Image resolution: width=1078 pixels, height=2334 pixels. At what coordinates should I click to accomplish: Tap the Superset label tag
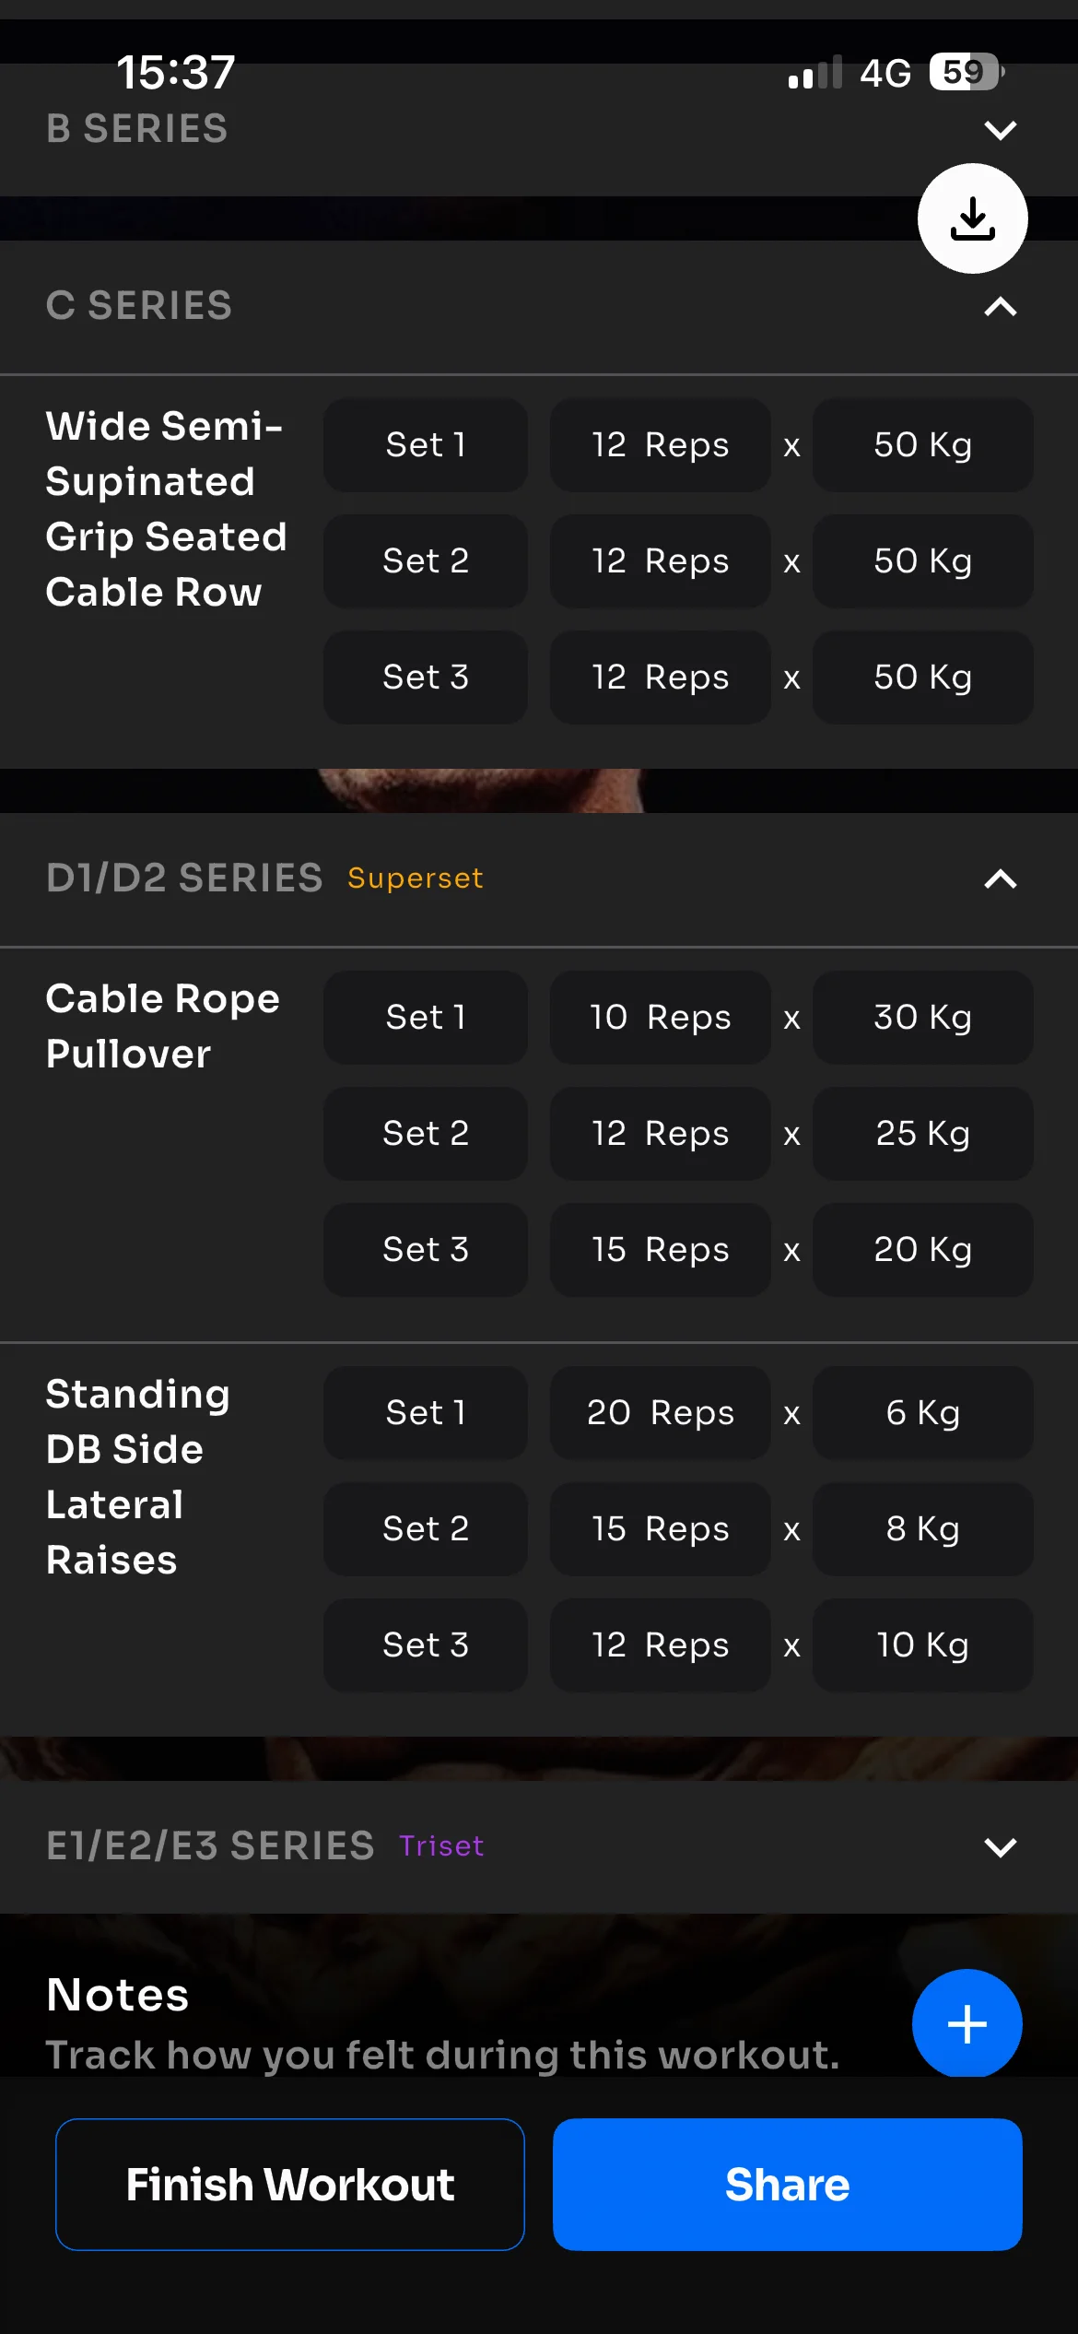(x=415, y=878)
